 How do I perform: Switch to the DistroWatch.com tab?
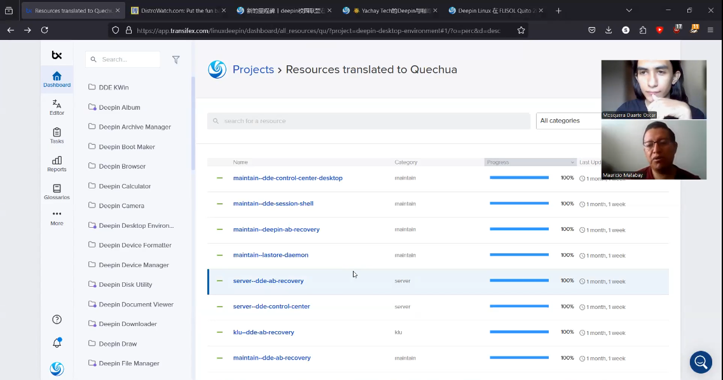(x=178, y=11)
